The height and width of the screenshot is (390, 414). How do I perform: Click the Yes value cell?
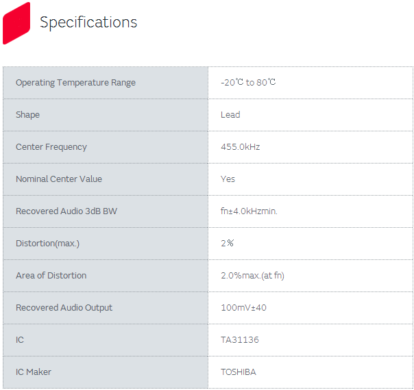228,179
